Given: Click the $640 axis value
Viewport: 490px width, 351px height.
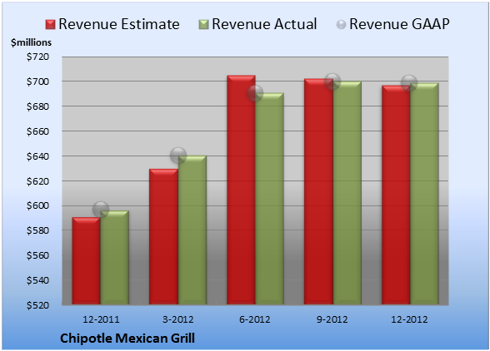Looking at the screenshot, I should coord(37,156).
